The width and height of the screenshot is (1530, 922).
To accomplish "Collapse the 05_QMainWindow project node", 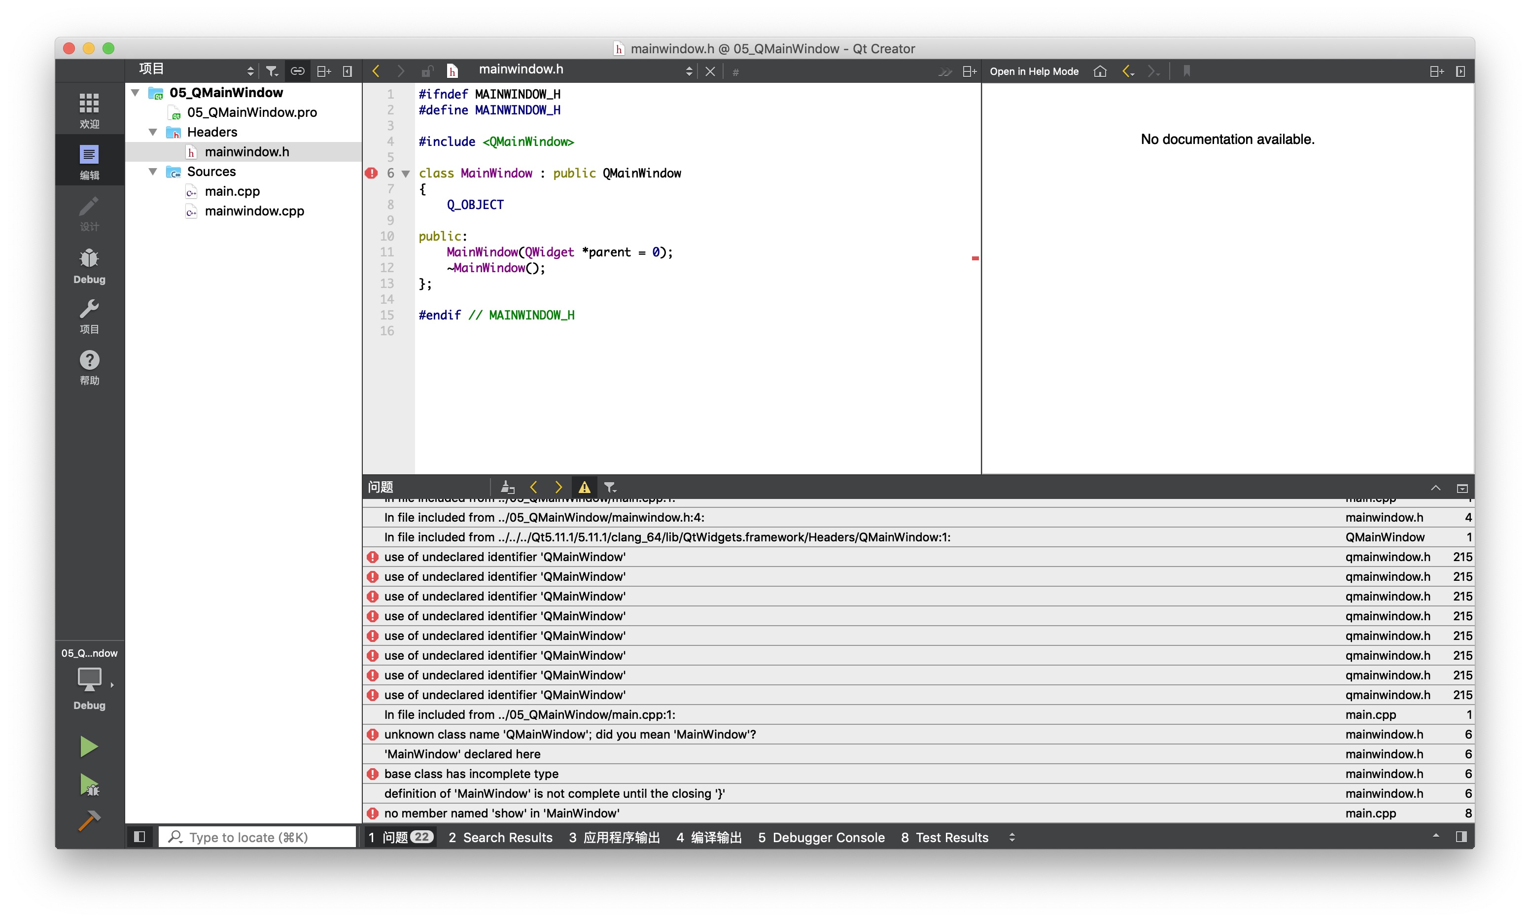I will pos(136,93).
